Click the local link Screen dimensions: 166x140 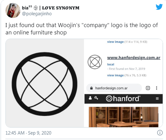tap(111, 64)
